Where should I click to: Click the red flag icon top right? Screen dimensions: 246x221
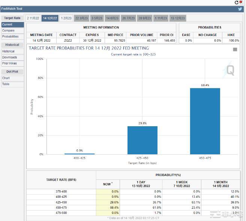(241, 2)
